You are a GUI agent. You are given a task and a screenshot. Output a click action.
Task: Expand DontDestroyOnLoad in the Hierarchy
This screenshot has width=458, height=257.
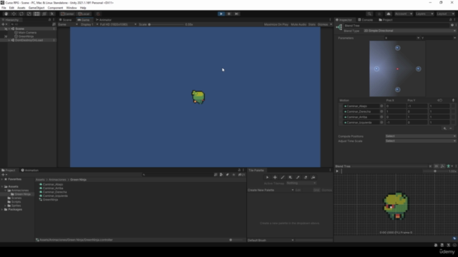[9, 40]
